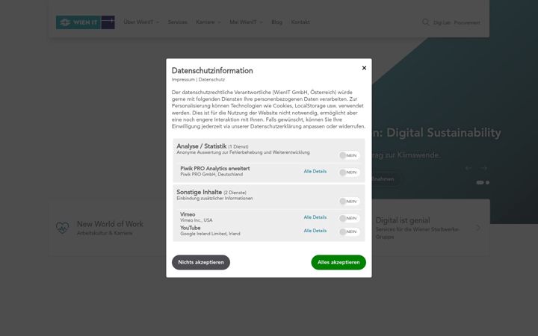
Task: Expand the Mei WienIT dropdown menu
Action: pyautogui.click(x=246, y=22)
